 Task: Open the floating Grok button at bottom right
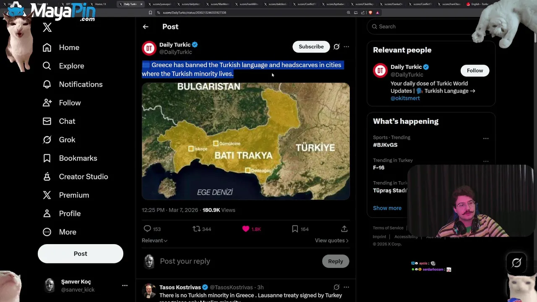click(516, 263)
